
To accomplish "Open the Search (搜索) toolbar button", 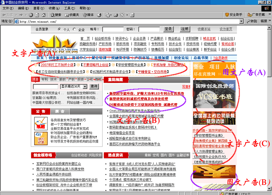I will click(x=56, y=15).
